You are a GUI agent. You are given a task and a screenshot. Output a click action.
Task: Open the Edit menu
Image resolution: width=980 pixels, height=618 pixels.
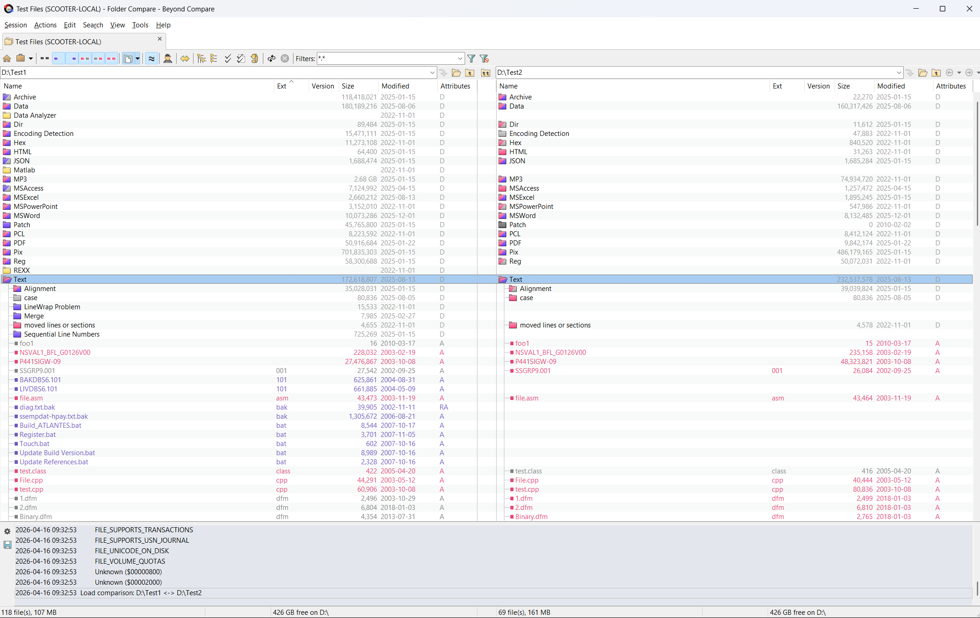(x=70, y=25)
